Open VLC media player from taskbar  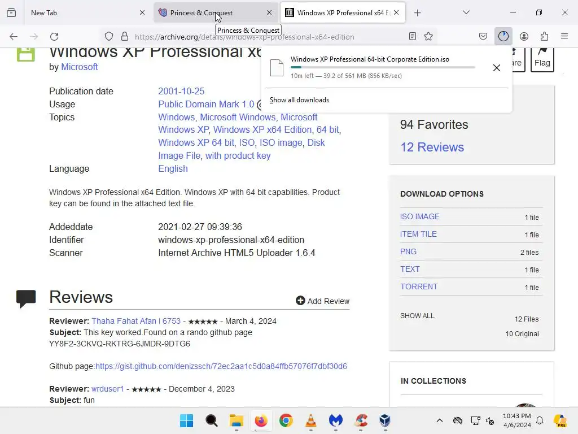point(311,420)
